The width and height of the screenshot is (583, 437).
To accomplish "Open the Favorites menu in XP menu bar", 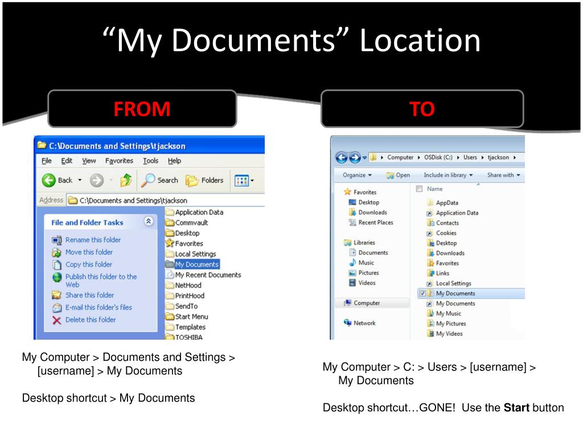I will (x=119, y=160).
